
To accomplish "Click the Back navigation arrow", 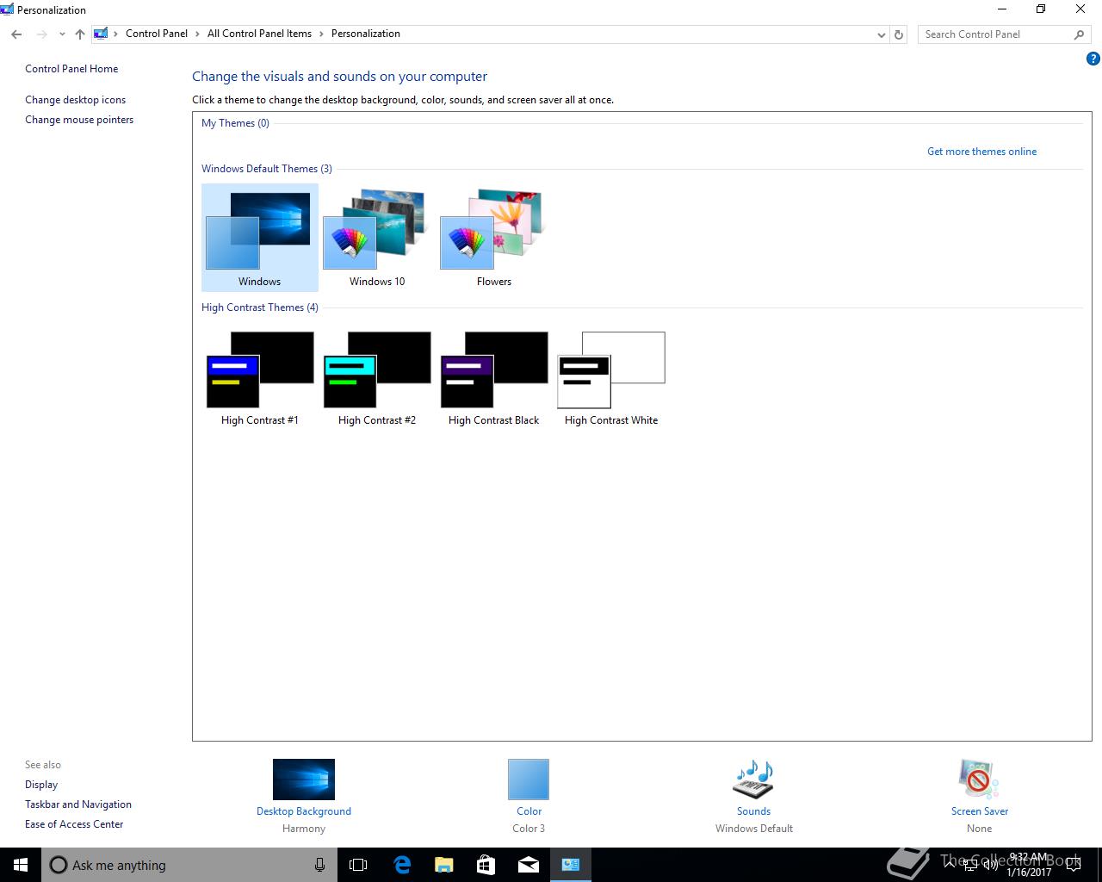I will pos(16,34).
